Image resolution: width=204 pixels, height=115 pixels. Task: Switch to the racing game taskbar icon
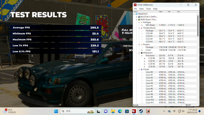point(148,111)
